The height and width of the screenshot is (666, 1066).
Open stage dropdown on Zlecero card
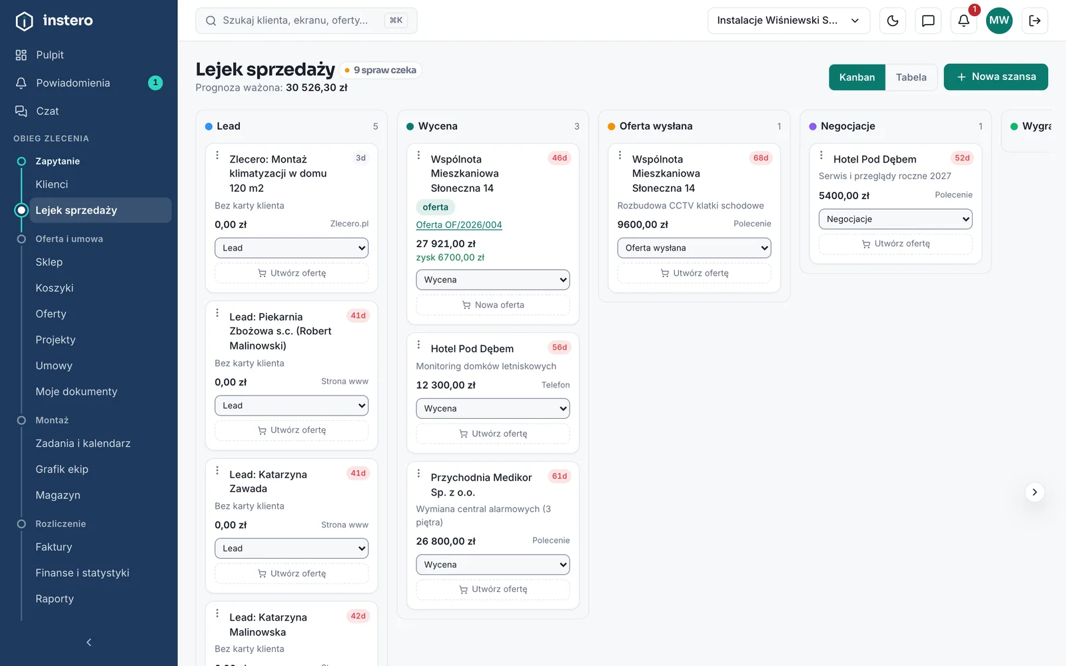[291, 248]
